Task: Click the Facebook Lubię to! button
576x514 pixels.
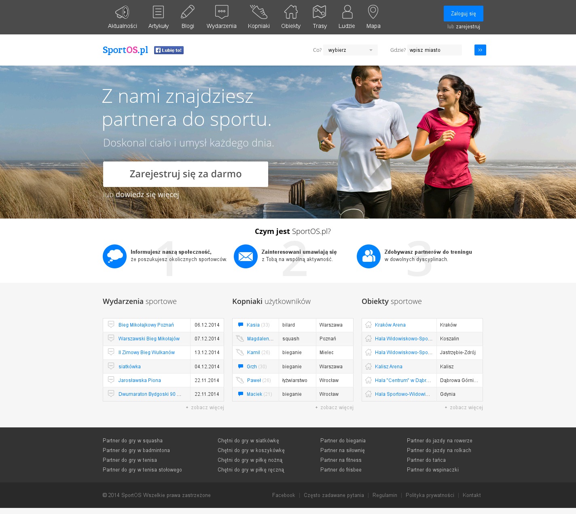Action: [x=169, y=50]
